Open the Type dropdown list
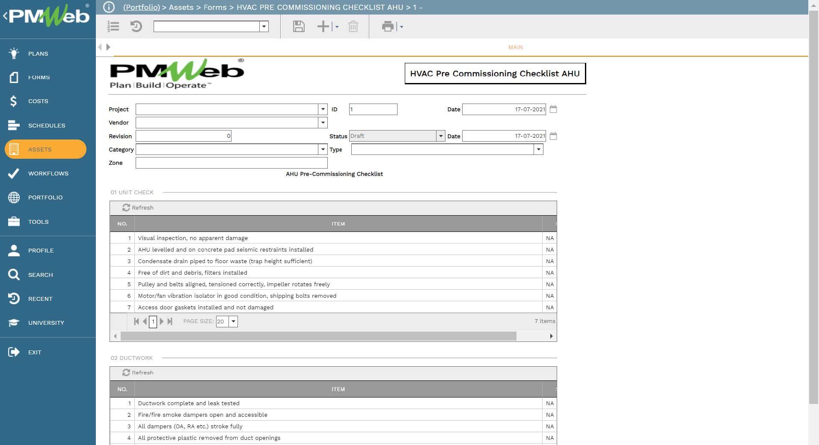The width and height of the screenshot is (819, 445). click(538, 149)
